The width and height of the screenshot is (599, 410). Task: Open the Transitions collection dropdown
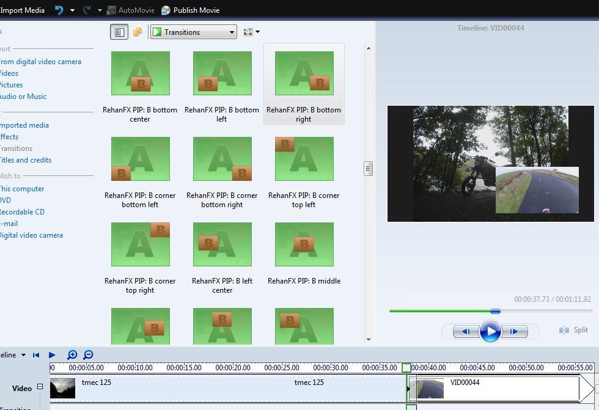click(x=193, y=31)
